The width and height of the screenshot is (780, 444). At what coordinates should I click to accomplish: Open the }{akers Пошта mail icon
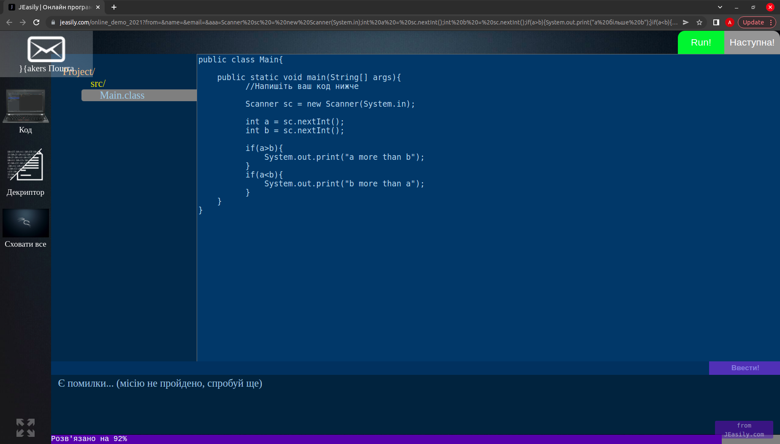pos(46,50)
